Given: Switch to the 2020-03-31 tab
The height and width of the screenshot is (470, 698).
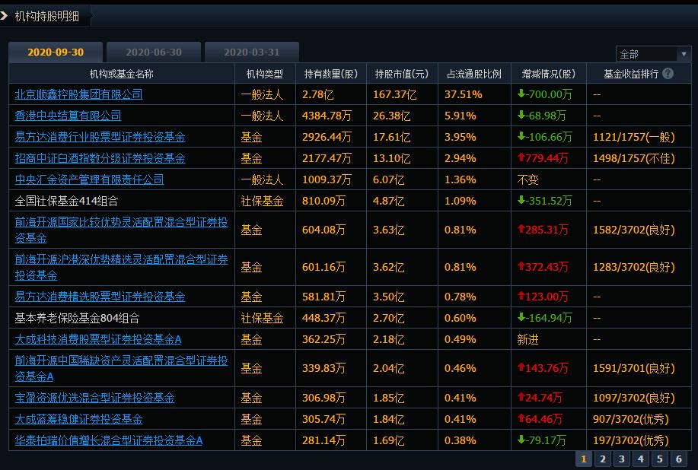Looking at the screenshot, I should (x=251, y=52).
